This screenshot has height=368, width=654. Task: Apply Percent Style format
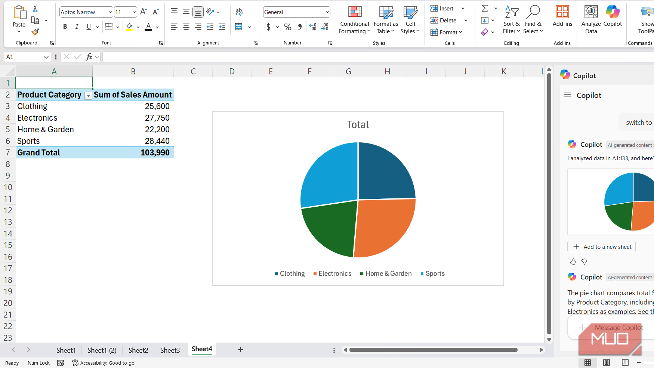point(287,27)
